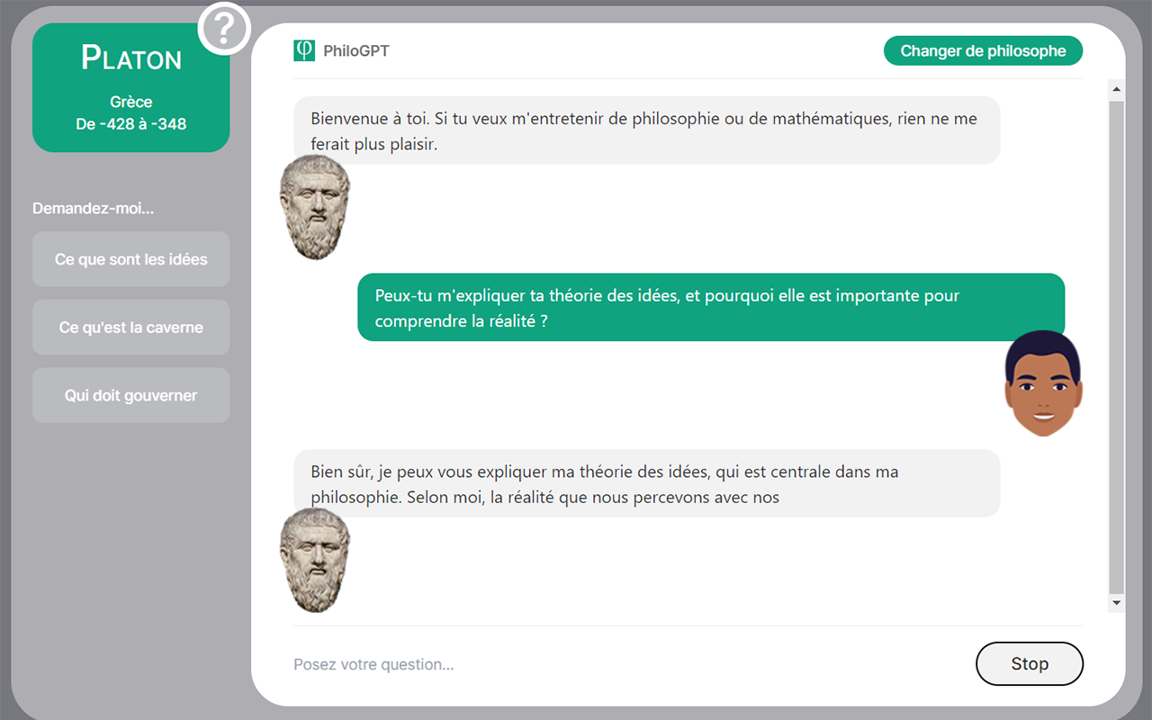Click the Platon philosopher card
The width and height of the screenshot is (1152, 720).
[x=131, y=88]
